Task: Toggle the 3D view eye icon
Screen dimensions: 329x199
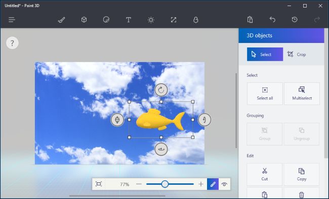Action: [224, 184]
